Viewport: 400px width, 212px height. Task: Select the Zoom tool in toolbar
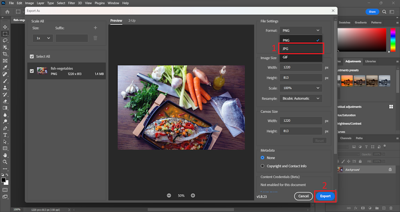[x=5, y=162]
